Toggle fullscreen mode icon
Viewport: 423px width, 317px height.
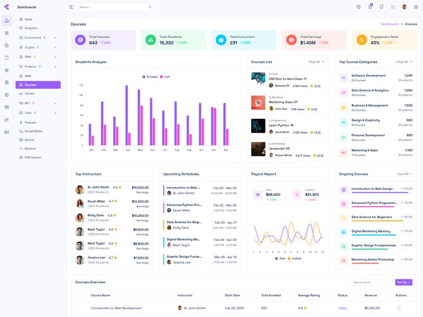point(393,7)
